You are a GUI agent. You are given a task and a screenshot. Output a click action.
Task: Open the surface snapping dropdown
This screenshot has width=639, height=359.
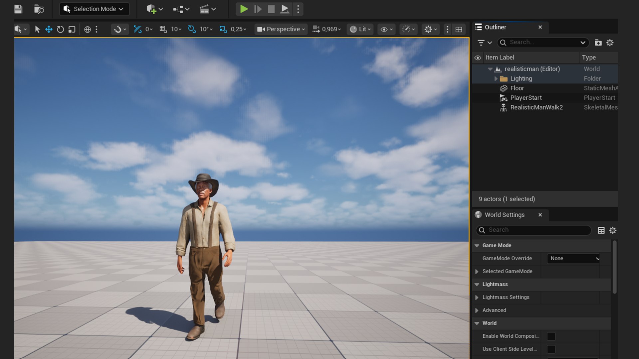(x=120, y=29)
